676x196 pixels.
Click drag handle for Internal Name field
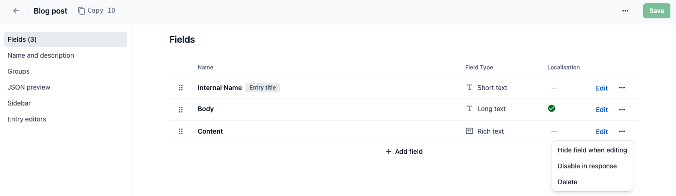point(181,88)
